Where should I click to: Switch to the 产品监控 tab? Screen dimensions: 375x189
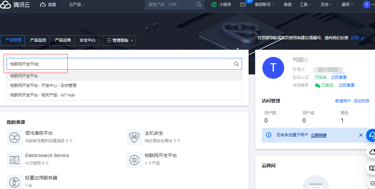(x=38, y=40)
